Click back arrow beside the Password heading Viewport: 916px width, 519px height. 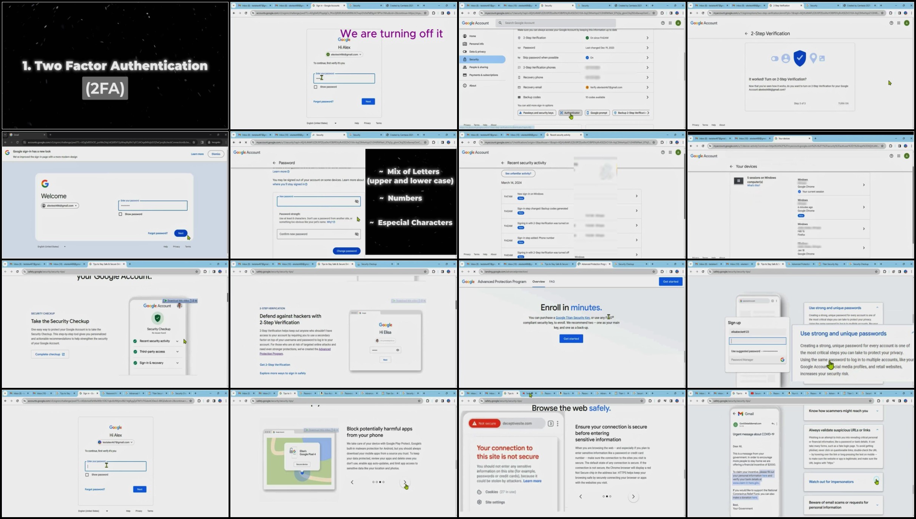click(x=274, y=163)
